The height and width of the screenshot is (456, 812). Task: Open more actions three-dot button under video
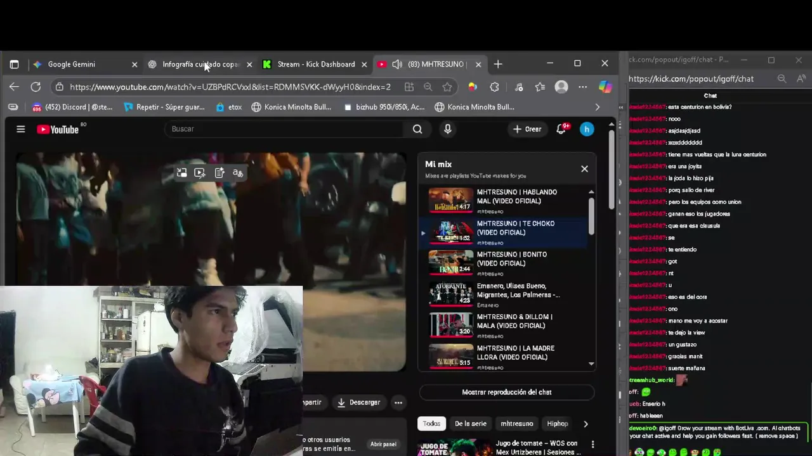coord(398,402)
